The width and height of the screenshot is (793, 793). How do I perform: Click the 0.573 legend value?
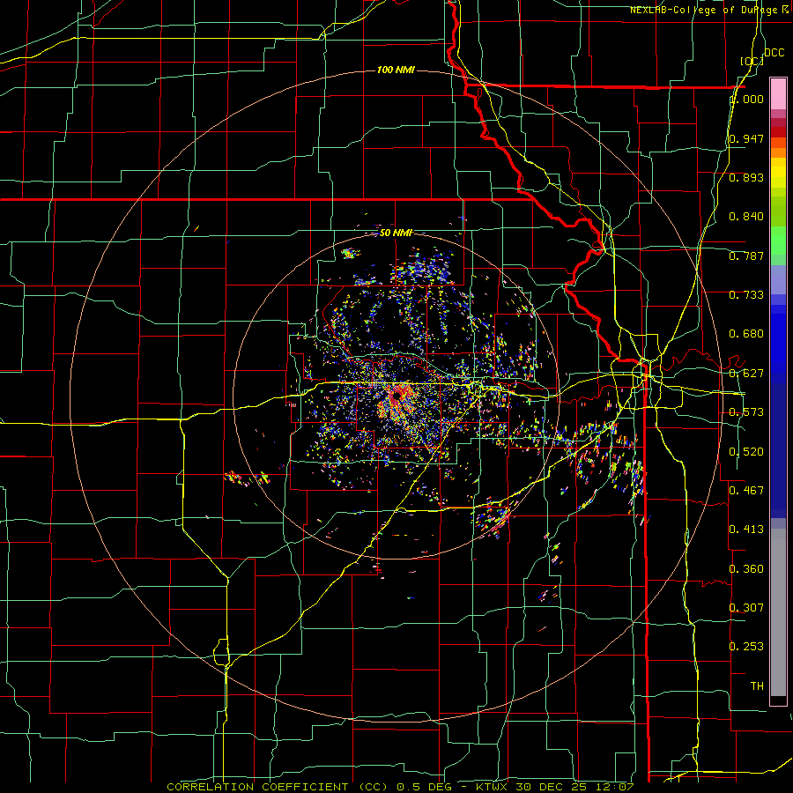pos(746,412)
